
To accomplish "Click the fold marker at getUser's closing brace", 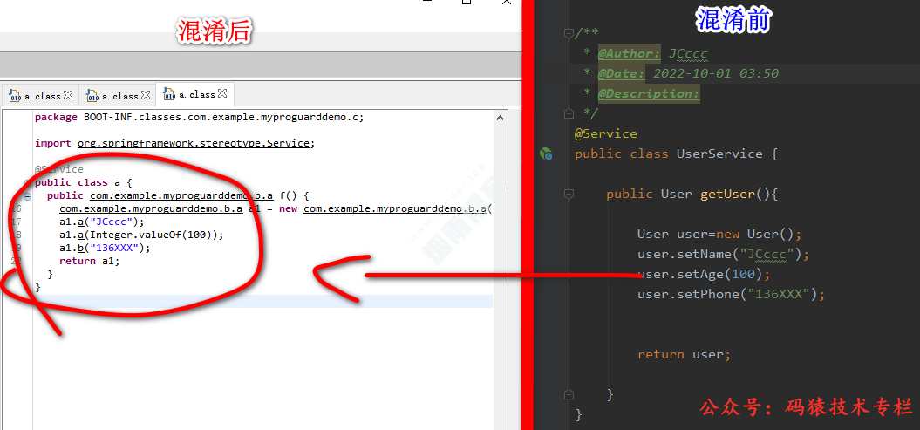I will pos(569,394).
